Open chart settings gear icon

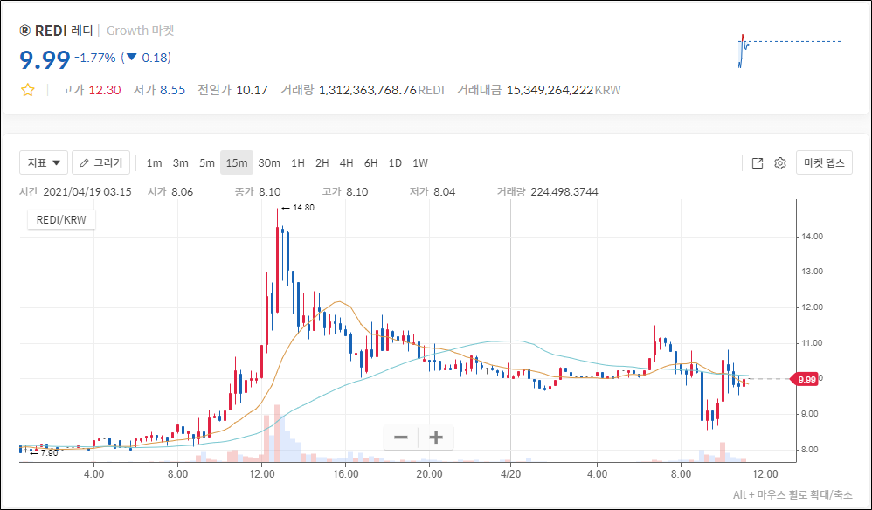(780, 163)
